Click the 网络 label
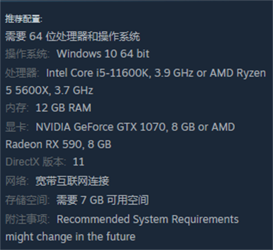The image size is (273, 250). coord(17,181)
